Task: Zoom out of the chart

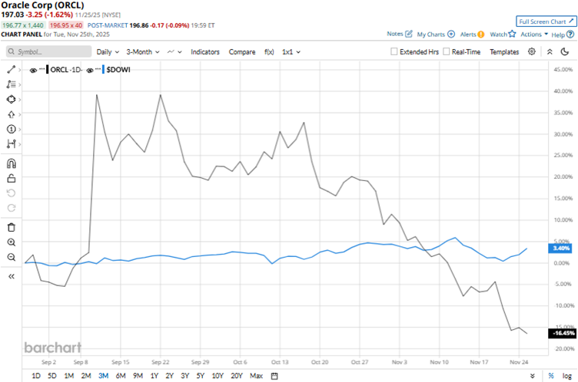Action: [12, 257]
